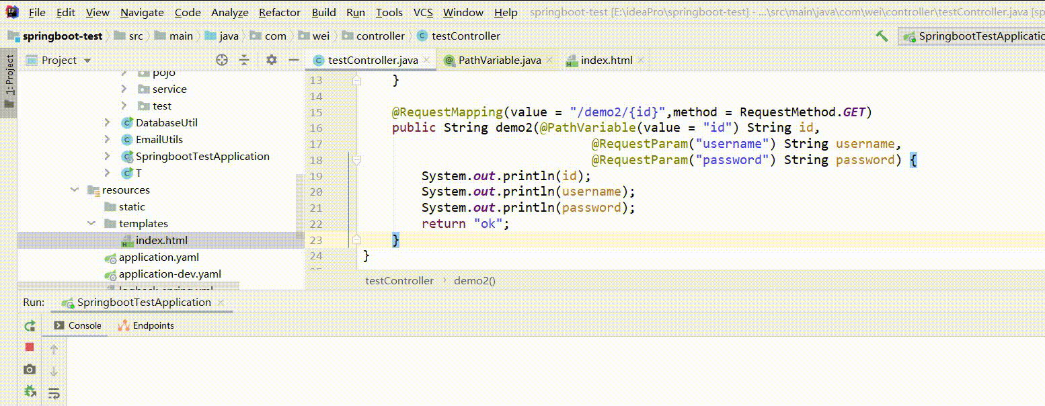Screen dimensions: 1045x406
Task: Click the testController editor breadcrumb
Action: (399, 281)
